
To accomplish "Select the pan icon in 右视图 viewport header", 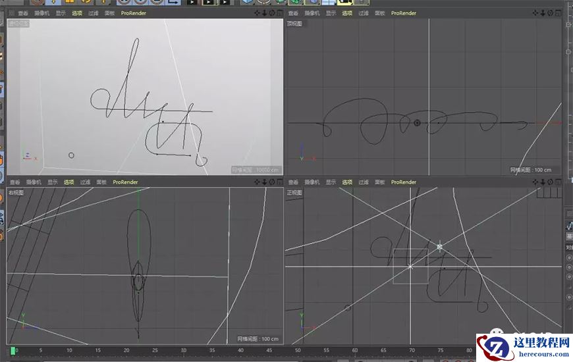I will (257, 182).
